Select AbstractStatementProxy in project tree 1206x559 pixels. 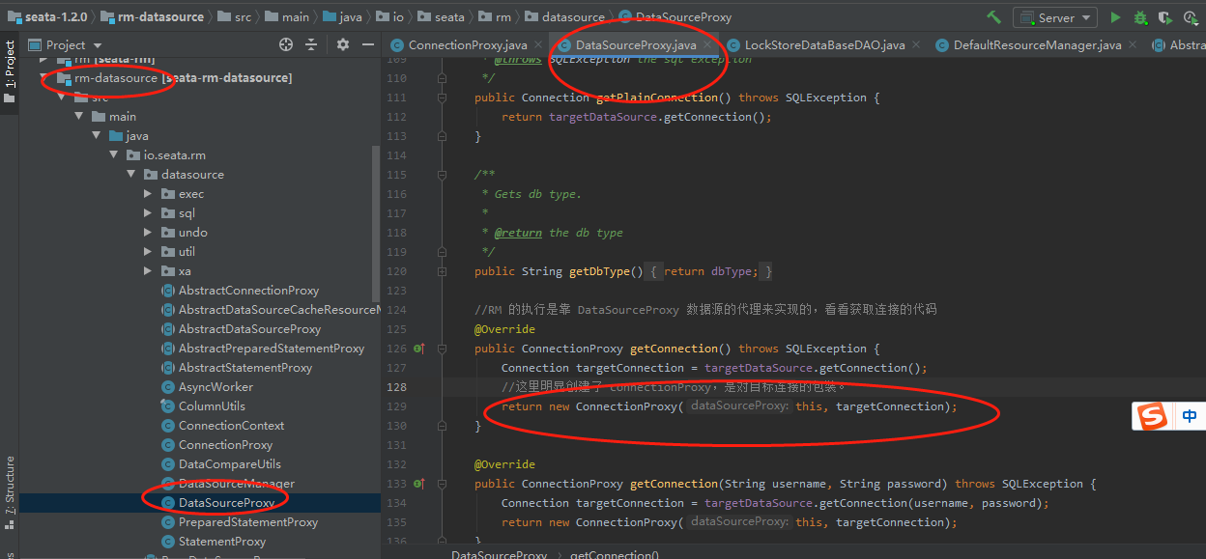(x=245, y=367)
